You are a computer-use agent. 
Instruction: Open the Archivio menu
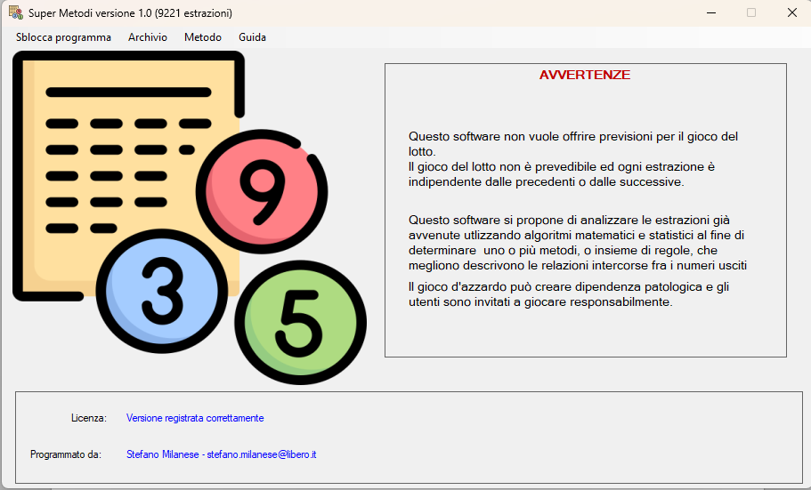point(147,37)
